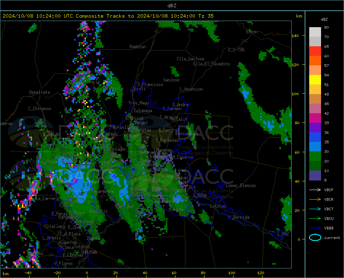The height and width of the screenshot is (278, 344).
Task: Click the Encon place label
Action: pos(252,32)
